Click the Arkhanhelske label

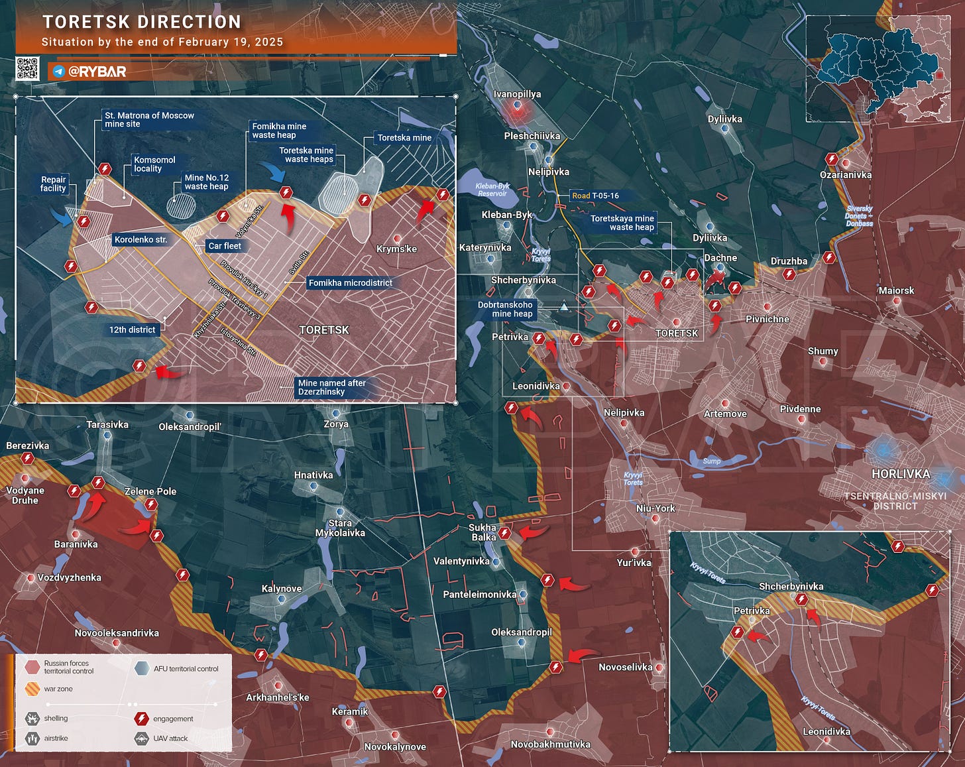point(278,697)
